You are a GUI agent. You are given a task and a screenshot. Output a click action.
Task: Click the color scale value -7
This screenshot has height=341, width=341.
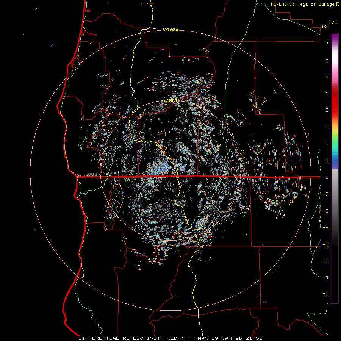point(325,278)
